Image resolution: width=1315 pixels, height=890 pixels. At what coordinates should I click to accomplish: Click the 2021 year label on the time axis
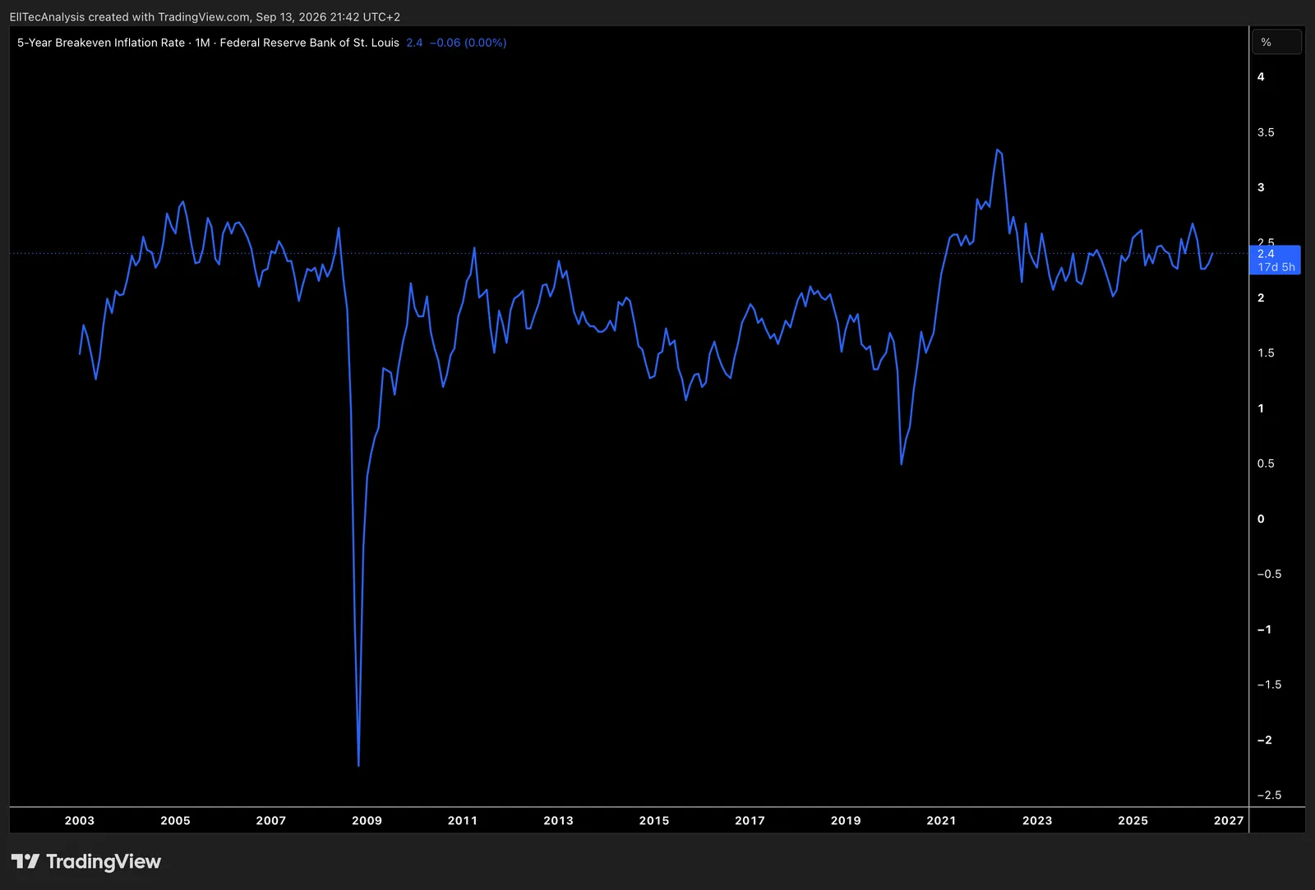[x=941, y=820]
